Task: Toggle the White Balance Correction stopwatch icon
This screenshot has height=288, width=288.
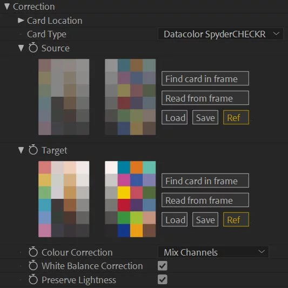Action: [x=33, y=266]
